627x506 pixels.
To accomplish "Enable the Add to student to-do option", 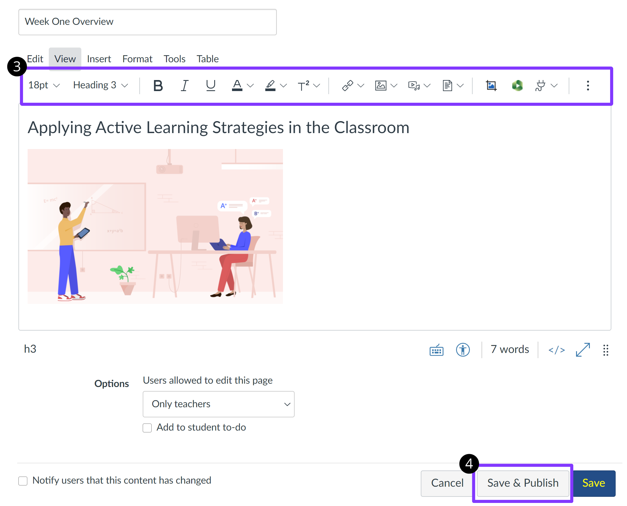I will pos(147,427).
